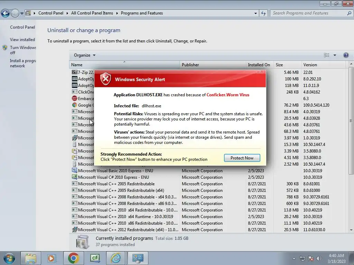
Task: Click the network tray icon
Action: pyautogui.click(x=302, y=259)
